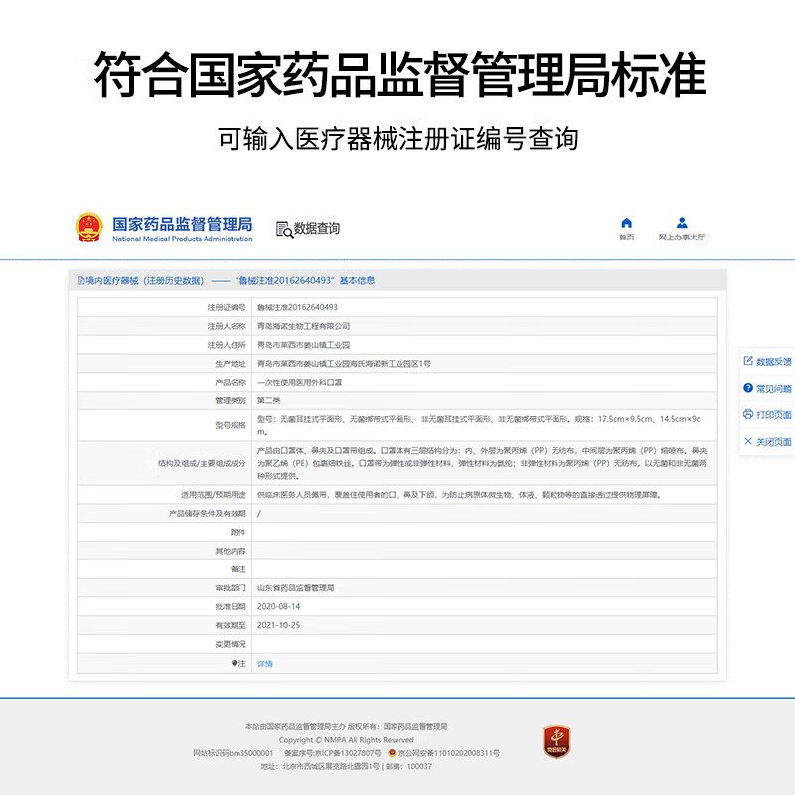Screen dimensions: 795x795
Task: Click the red 党政机关 badge in footer
Action: [556, 741]
